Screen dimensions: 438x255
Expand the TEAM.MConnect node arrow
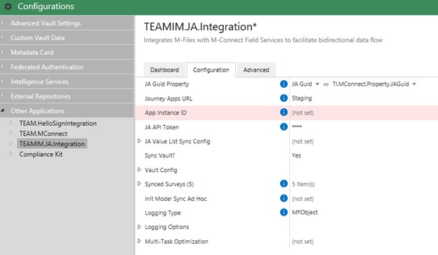pyautogui.click(x=11, y=133)
